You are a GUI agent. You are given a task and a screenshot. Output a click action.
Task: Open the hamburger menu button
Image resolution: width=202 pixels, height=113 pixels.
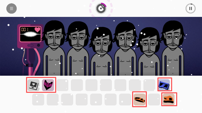tap(11, 9)
